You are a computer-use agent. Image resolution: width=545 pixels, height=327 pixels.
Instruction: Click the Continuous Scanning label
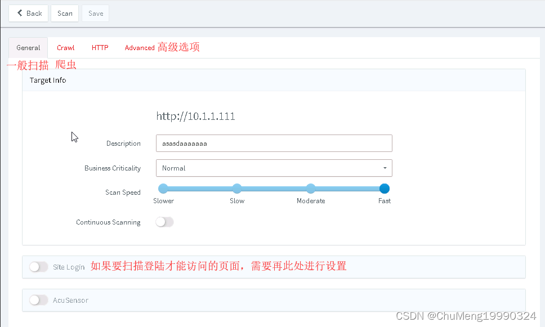pos(109,222)
